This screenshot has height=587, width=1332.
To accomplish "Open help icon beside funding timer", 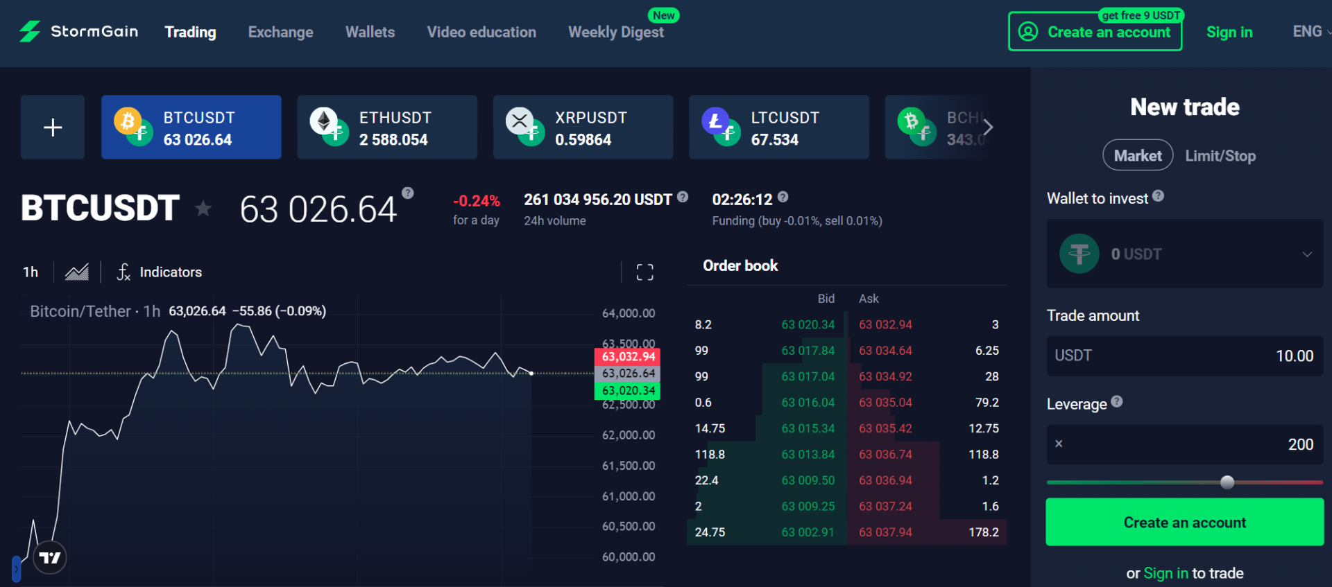I will point(783,197).
